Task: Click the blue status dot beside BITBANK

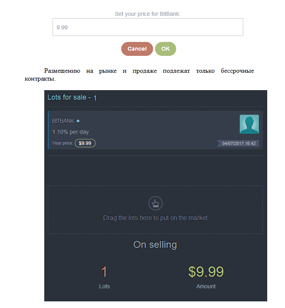Action: (78, 121)
